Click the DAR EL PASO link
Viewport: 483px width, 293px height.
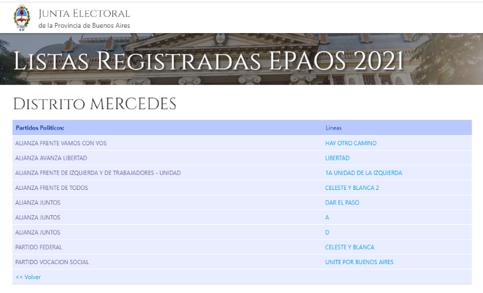point(342,203)
